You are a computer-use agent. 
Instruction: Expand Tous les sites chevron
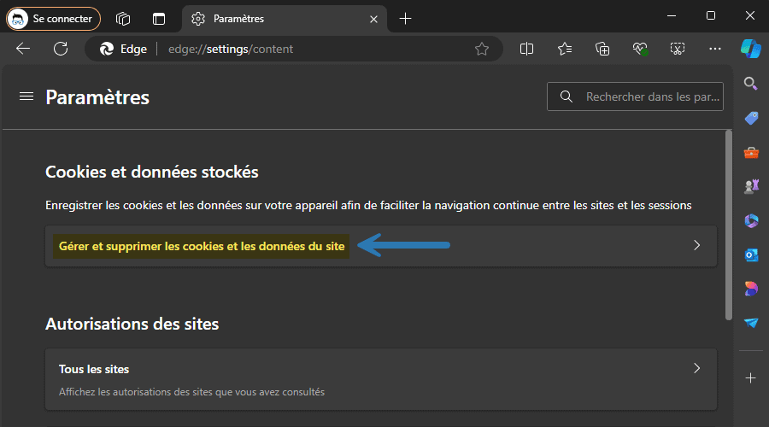coord(697,368)
